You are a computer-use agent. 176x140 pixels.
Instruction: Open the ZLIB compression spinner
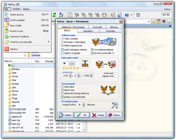tap(70, 76)
